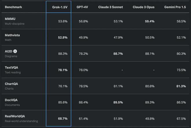Select the DocVQA row label
191x128 pixels.
(x=12, y=100)
